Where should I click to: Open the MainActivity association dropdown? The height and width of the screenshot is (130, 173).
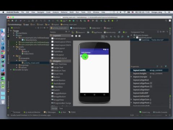(x=110, y=32)
